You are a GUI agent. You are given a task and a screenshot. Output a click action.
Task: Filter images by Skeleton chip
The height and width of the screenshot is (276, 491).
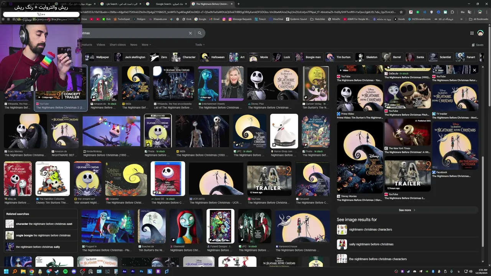367,57
